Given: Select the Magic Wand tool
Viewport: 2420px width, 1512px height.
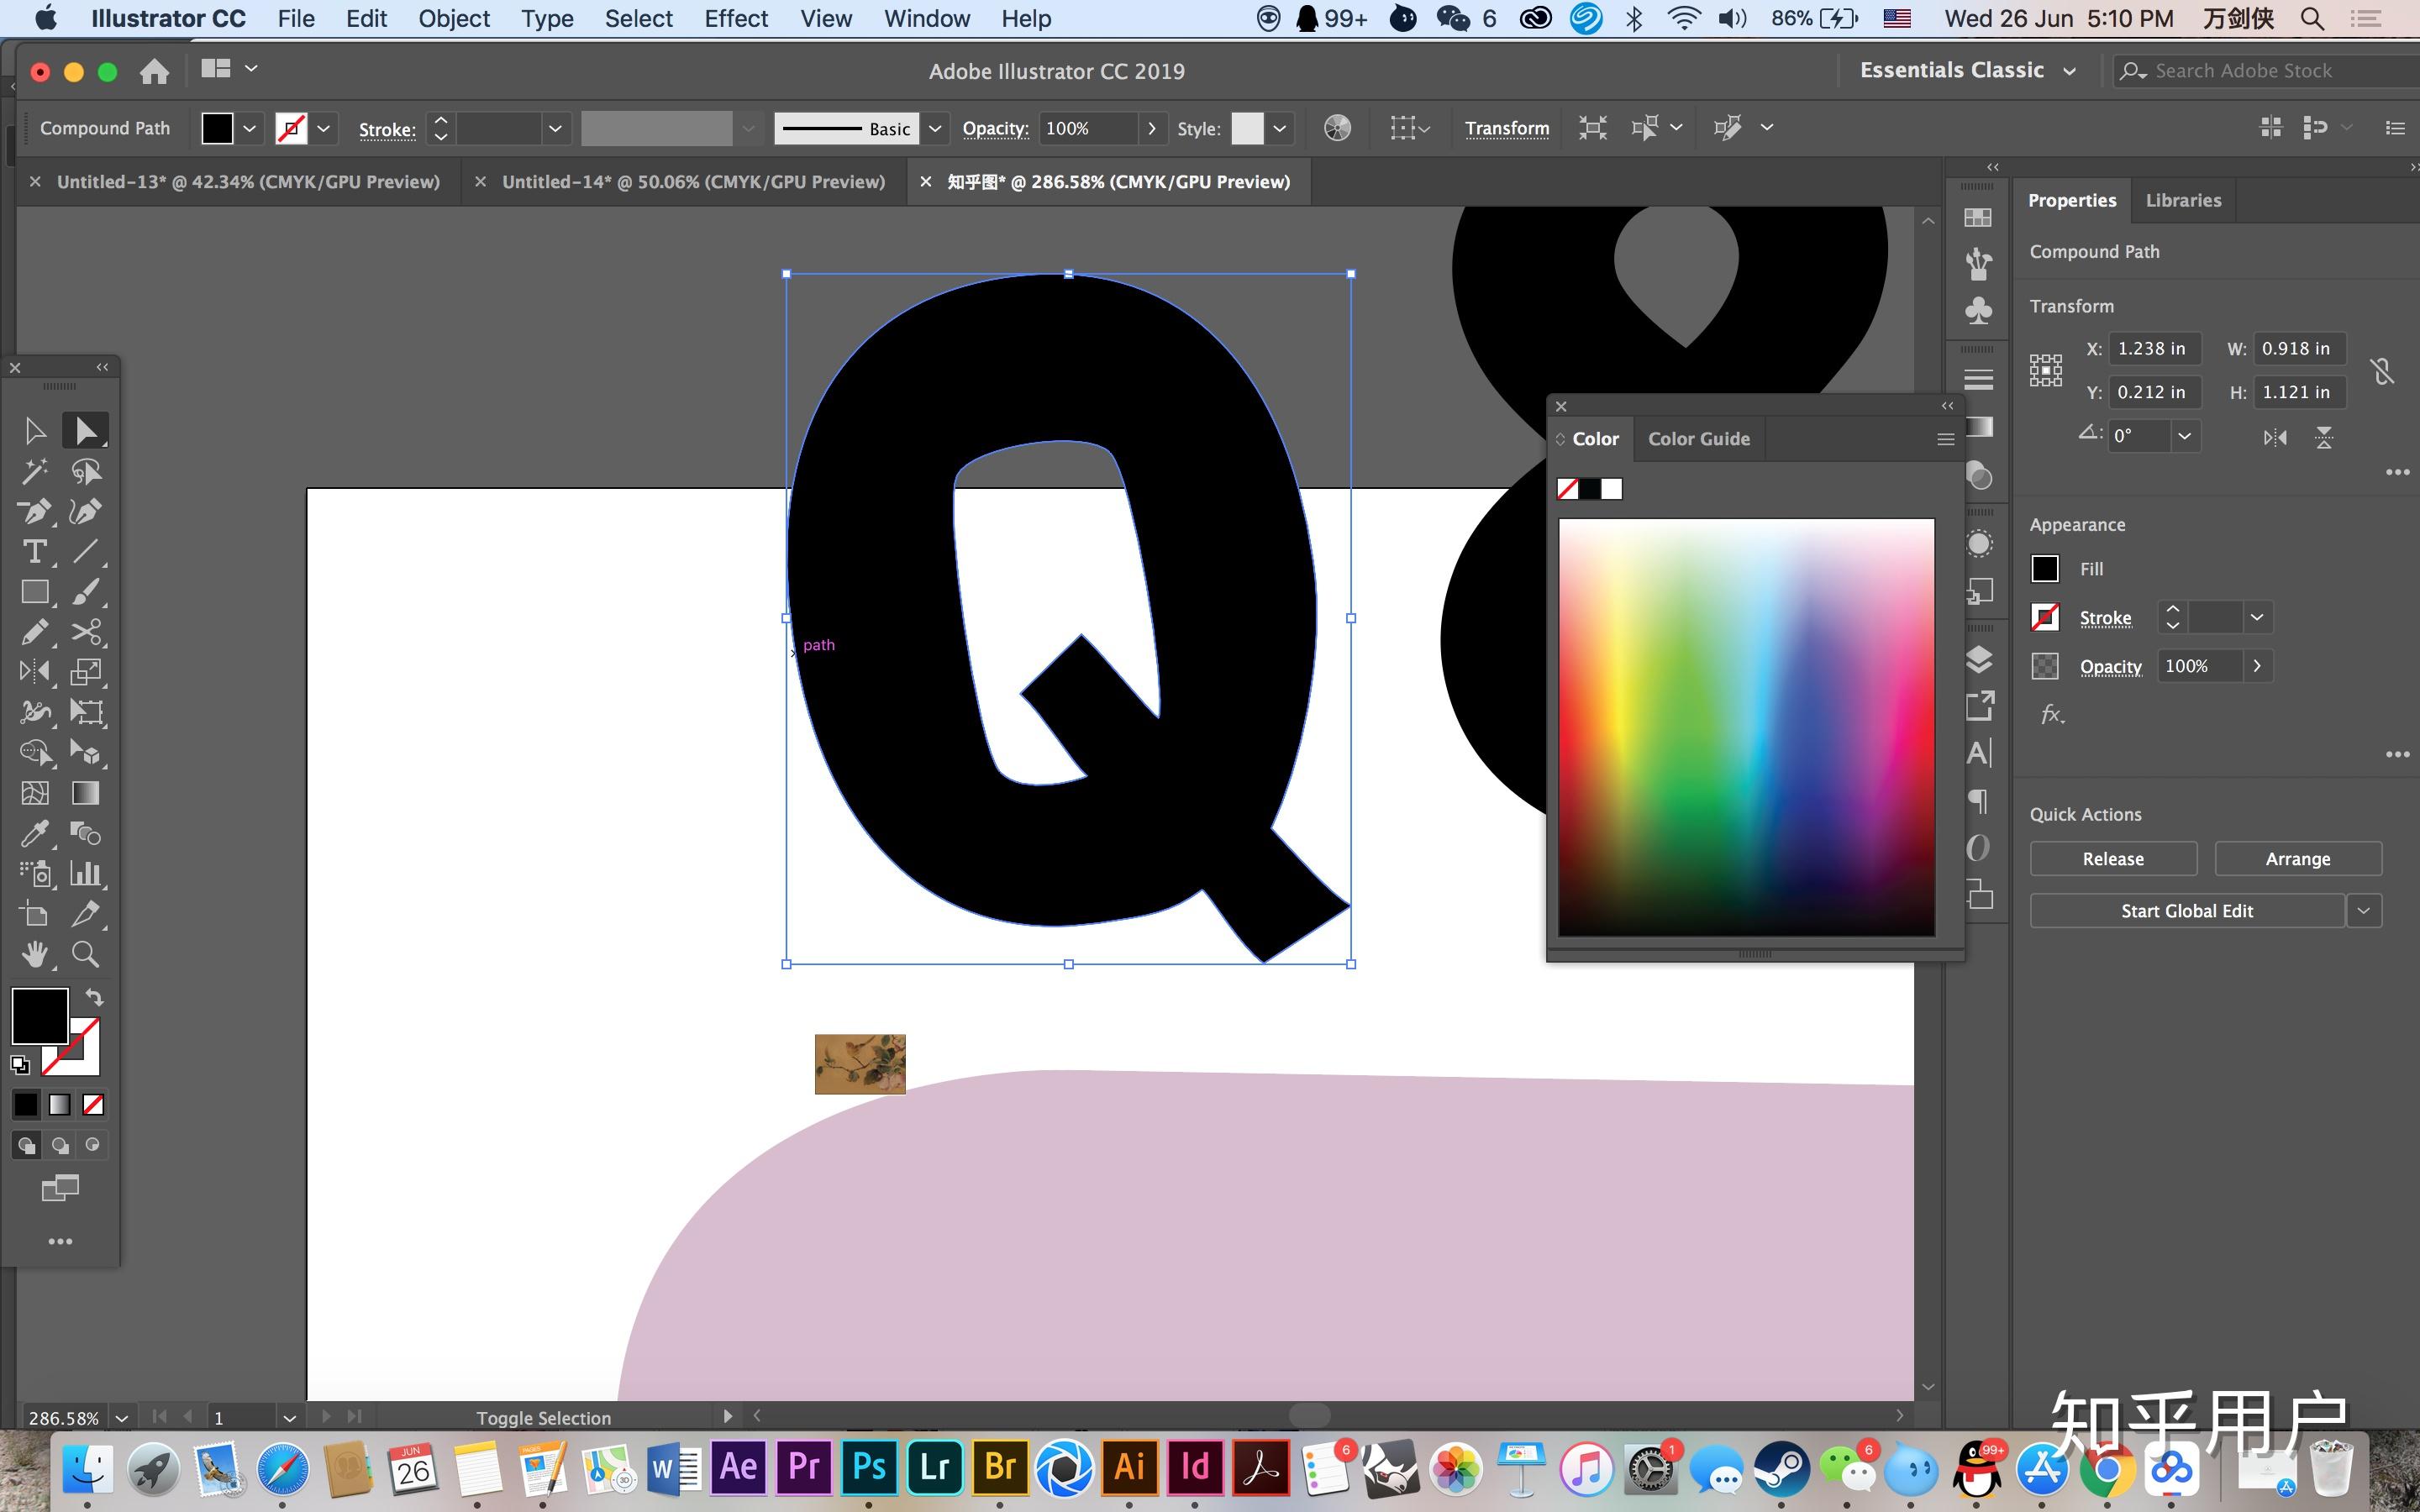Looking at the screenshot, I should click(34, 471).
